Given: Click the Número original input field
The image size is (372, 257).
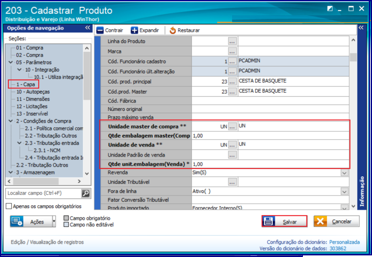Looking at the screenshot, I should click(x=270, y=109).
